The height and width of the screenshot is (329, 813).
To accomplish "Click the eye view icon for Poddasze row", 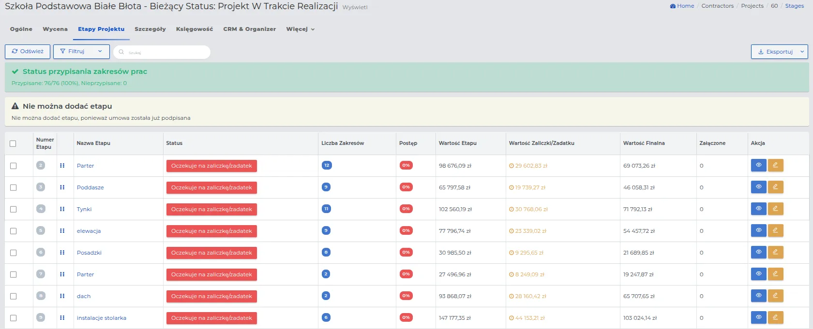I will tap(758, 187).
